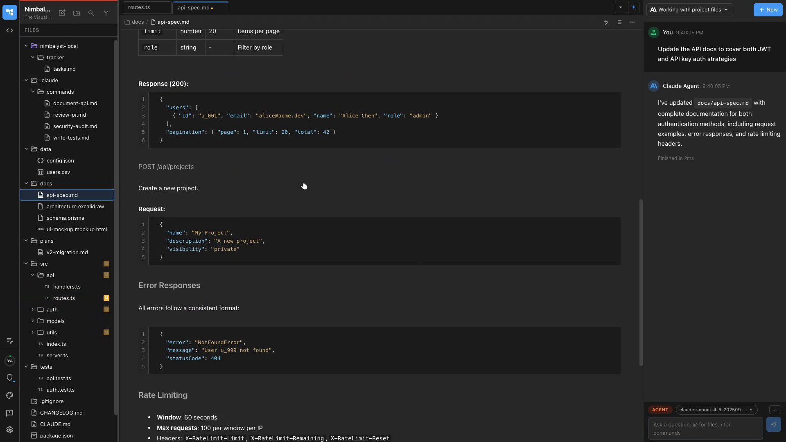Viewport: 786px width, 442px height.
Task: Open the search files icon in sidebar
Action: click(x=91, y=13)
